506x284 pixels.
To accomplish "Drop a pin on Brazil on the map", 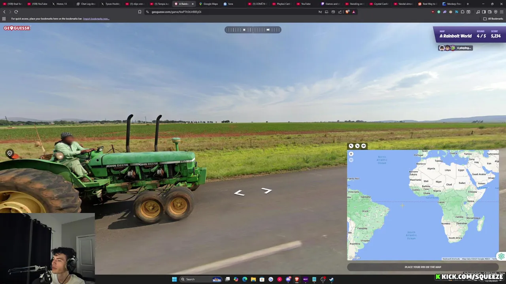I will coord(365,211).
